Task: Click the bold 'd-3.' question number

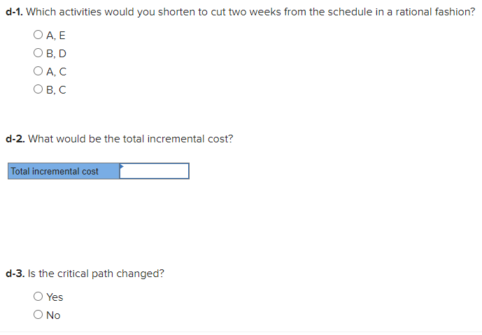Action: pos(15,274)
